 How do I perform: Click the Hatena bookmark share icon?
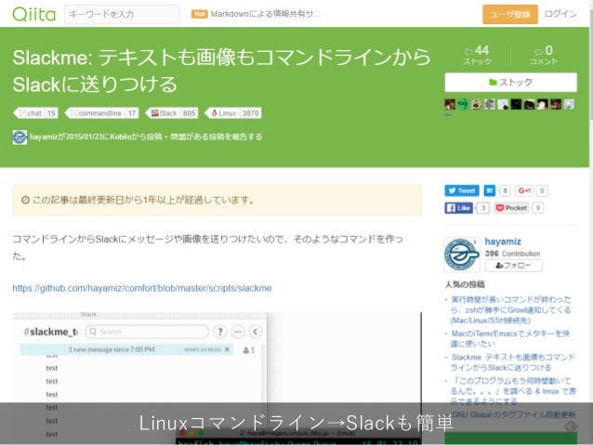point(490,190)
